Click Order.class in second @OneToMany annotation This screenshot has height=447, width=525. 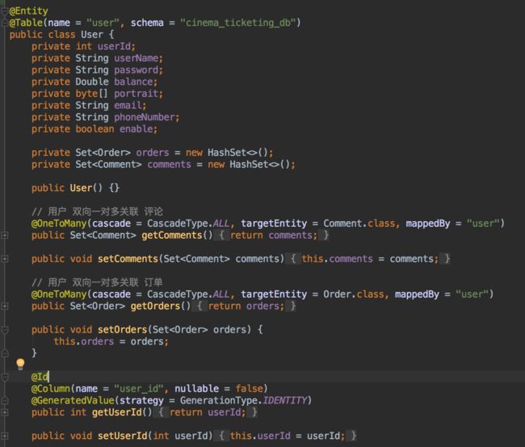[x=354, y=294]
